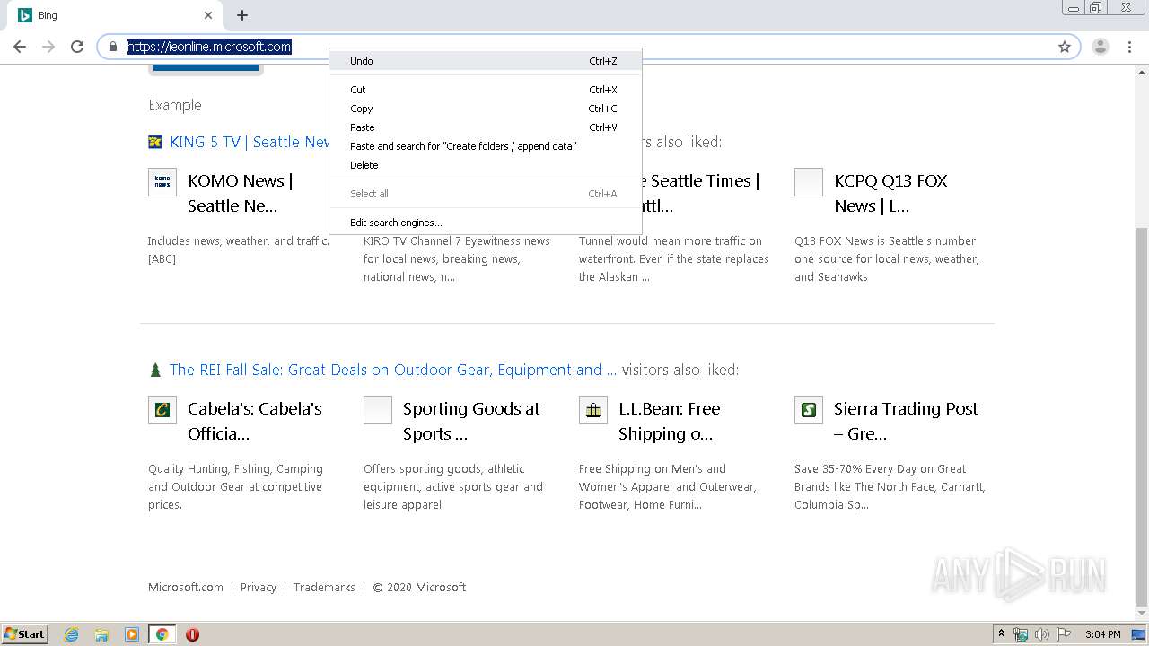Bookmark this page with the star icon
This screenshot has height=646, width=1149.
1065,47
